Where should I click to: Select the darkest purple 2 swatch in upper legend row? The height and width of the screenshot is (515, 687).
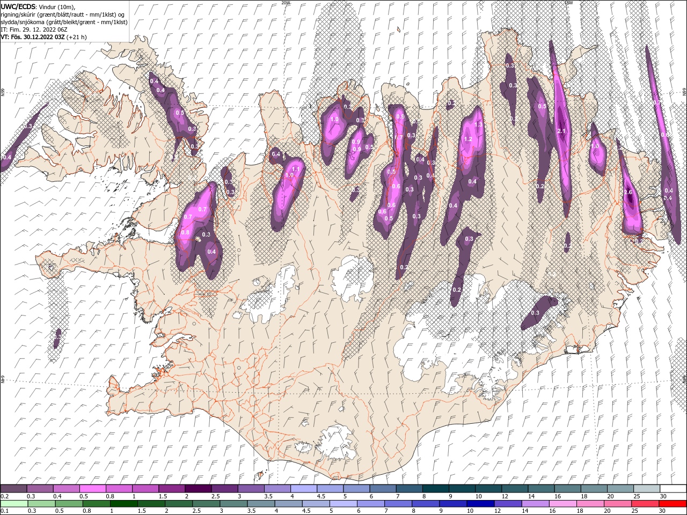[198, 489]
